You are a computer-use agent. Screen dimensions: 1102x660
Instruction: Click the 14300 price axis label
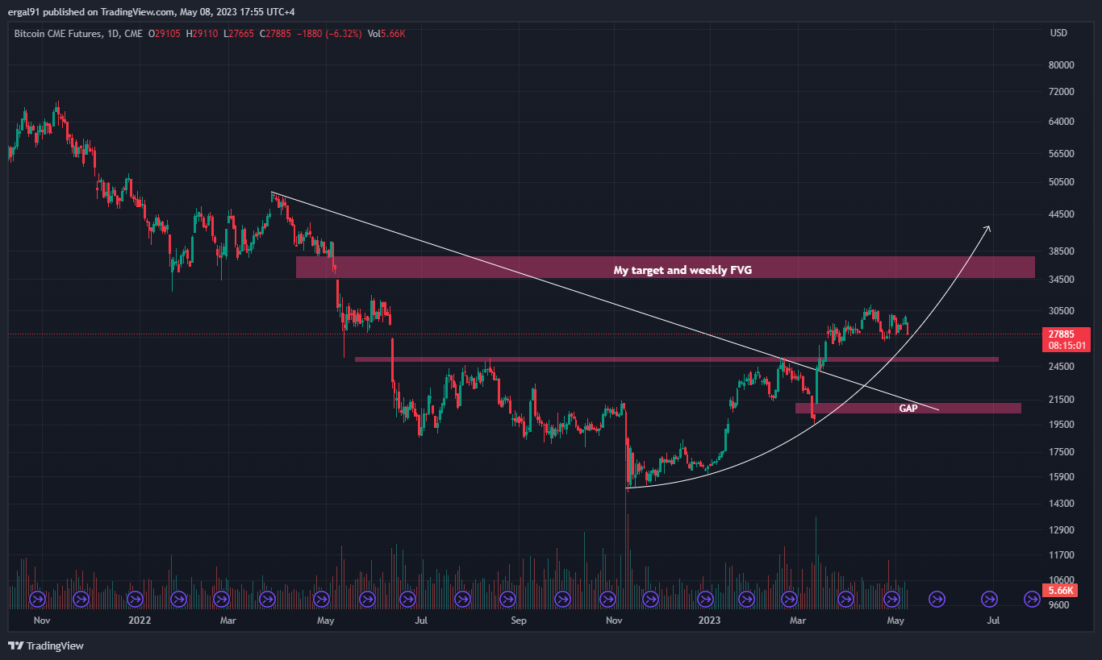(x=1062, y=504)
